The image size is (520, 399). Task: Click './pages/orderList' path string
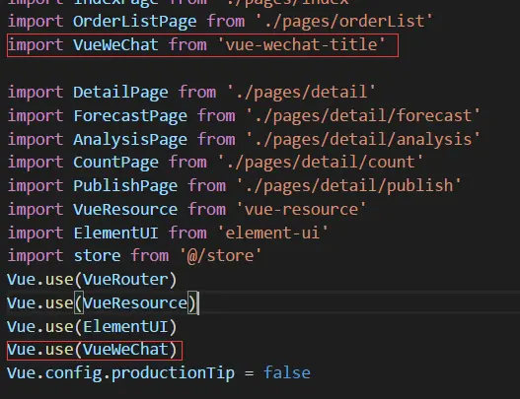pos(344,22)
